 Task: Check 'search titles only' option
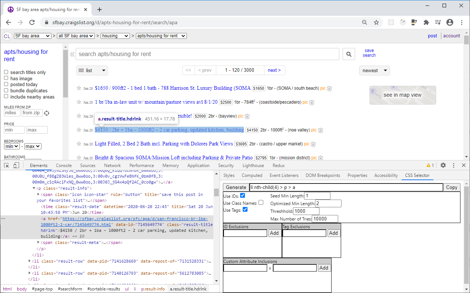click(6, 72)
